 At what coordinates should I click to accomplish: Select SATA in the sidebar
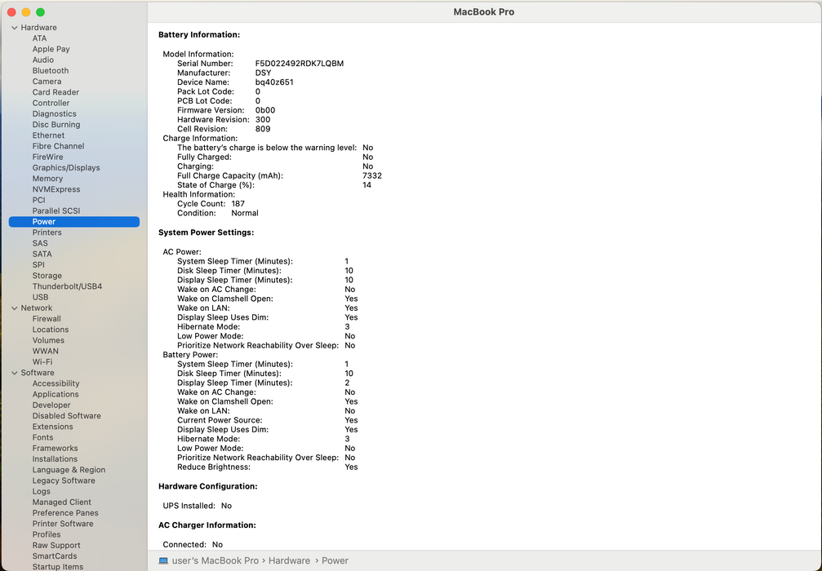42,254
